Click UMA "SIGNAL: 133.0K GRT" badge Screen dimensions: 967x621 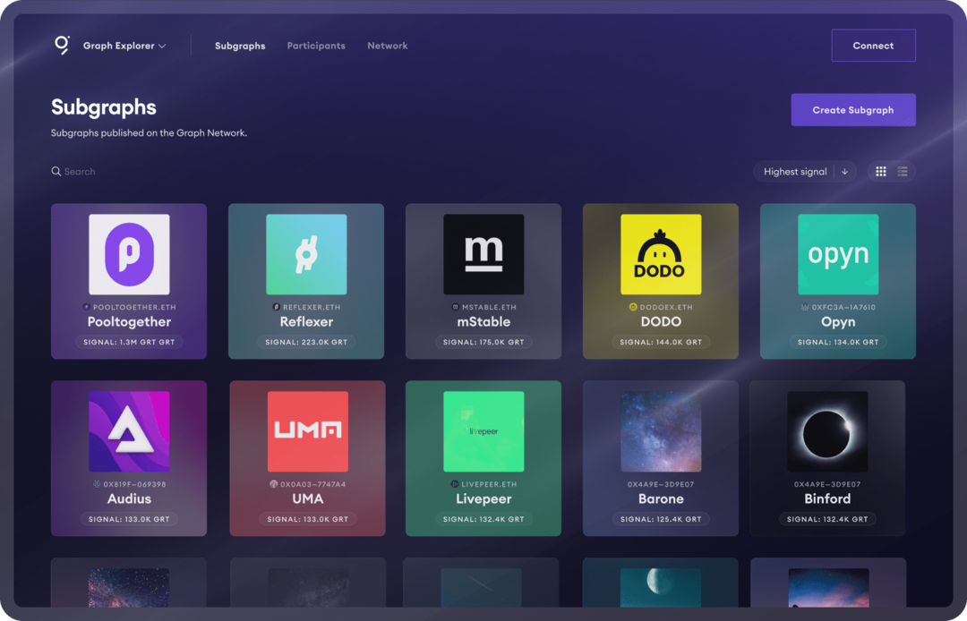click(308, 519)
